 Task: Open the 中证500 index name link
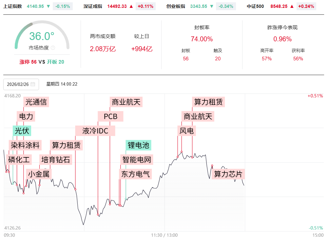256,6
